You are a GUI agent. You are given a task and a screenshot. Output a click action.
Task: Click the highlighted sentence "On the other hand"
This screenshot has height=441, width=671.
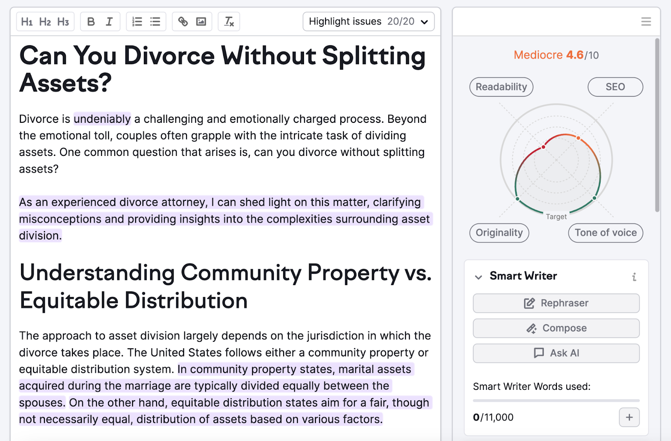click(226, 411)
